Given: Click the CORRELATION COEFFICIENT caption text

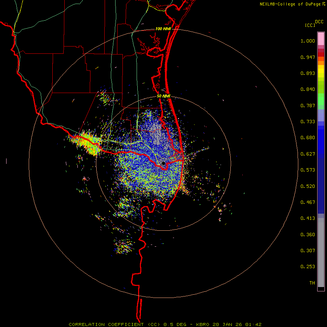Looking at the screenshot, I should 114,324.
